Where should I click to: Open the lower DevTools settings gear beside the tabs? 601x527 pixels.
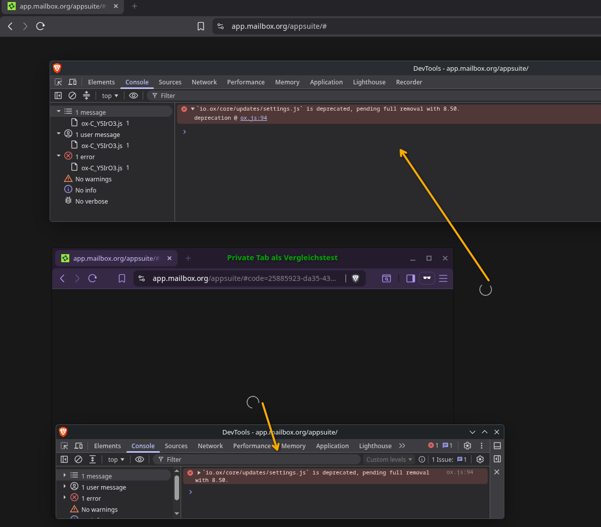pyautogui.click(x=467, y=446)
